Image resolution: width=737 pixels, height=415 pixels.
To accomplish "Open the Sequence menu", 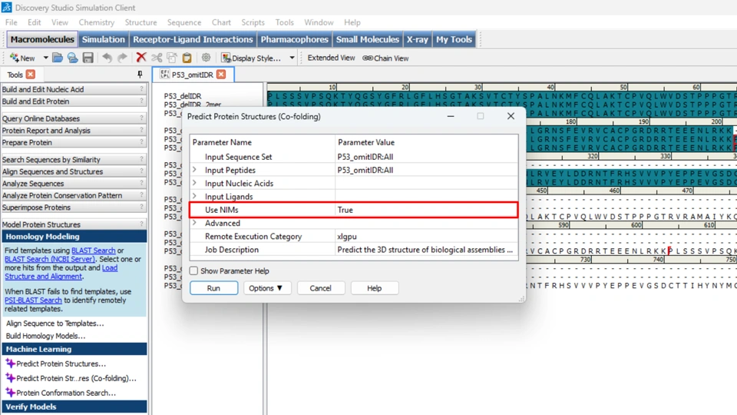I will (183, 22).
